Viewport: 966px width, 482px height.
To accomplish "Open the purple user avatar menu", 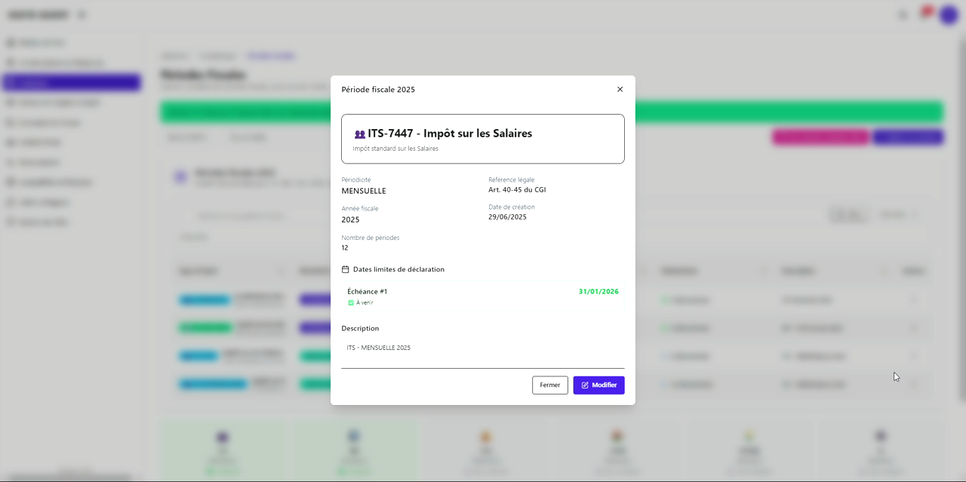I will coord(948,15).
